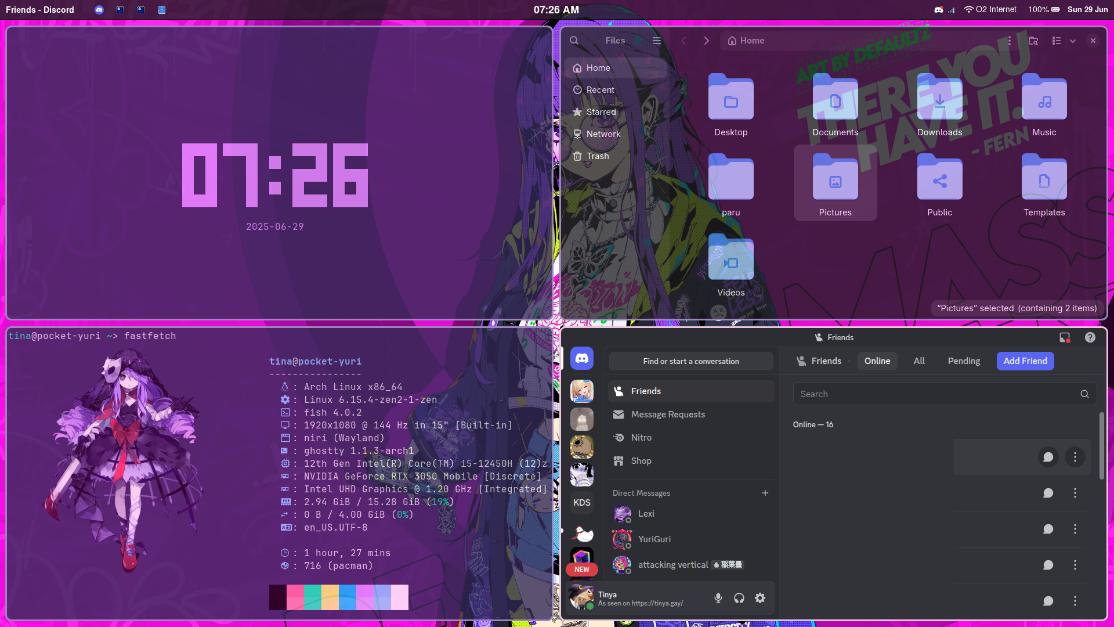The width and height of the screenshot is (1114, 627).
Task: Open Discord help question mark icon
Action: (1090, 337)
